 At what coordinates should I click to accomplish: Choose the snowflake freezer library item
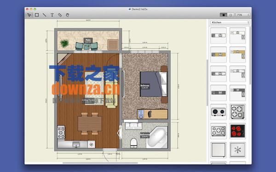(x=238, y=150)
